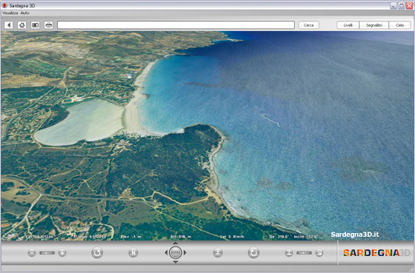The height and width of the screenshot is (273, 415).
Task: Click the central navigation joystick button
Action: click(175, 252)
